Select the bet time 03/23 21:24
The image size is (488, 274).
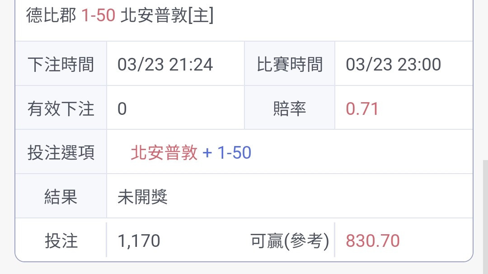(x=165, y=65)
